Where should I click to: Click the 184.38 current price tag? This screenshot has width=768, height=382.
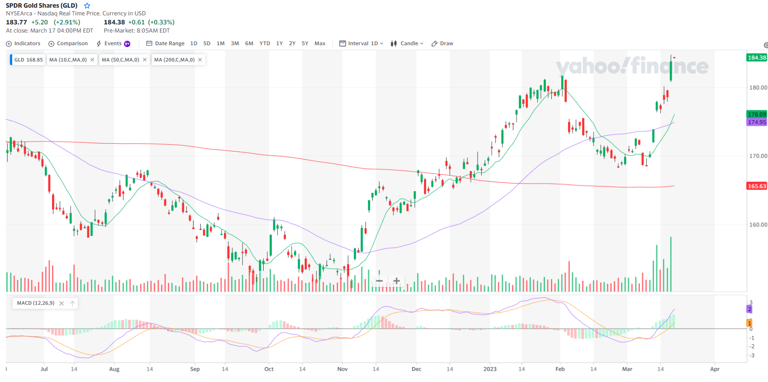coord(757,57)
